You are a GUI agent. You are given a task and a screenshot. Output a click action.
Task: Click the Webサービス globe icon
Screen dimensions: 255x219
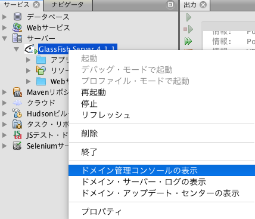[x=17, y=27]
